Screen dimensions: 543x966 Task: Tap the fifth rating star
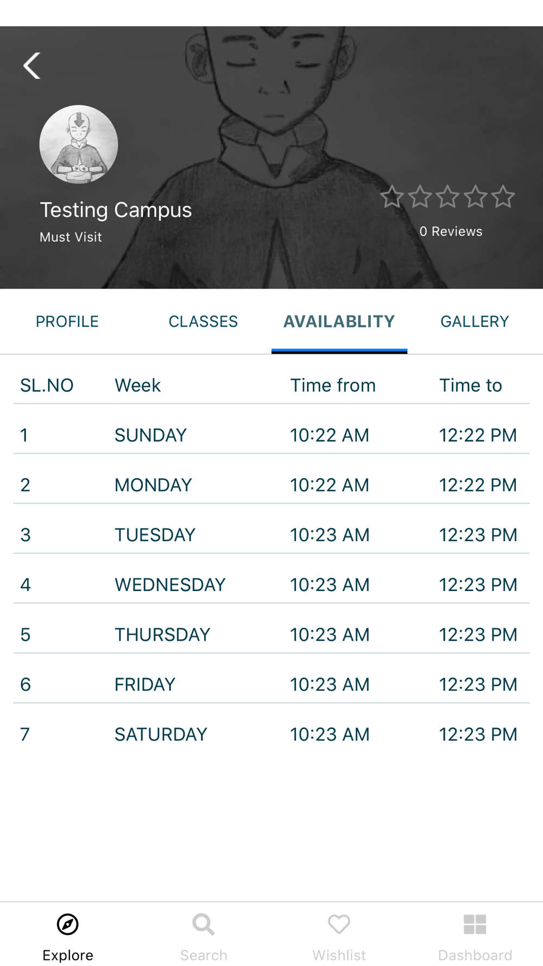pyautogui.click(x=503, y=197)
